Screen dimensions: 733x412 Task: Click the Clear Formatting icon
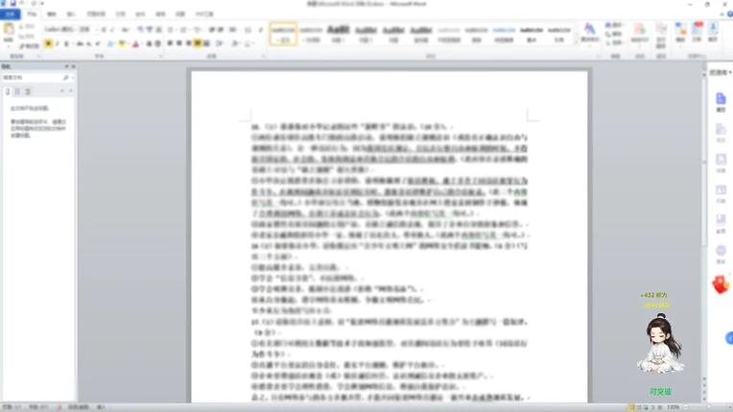point(140,30)
